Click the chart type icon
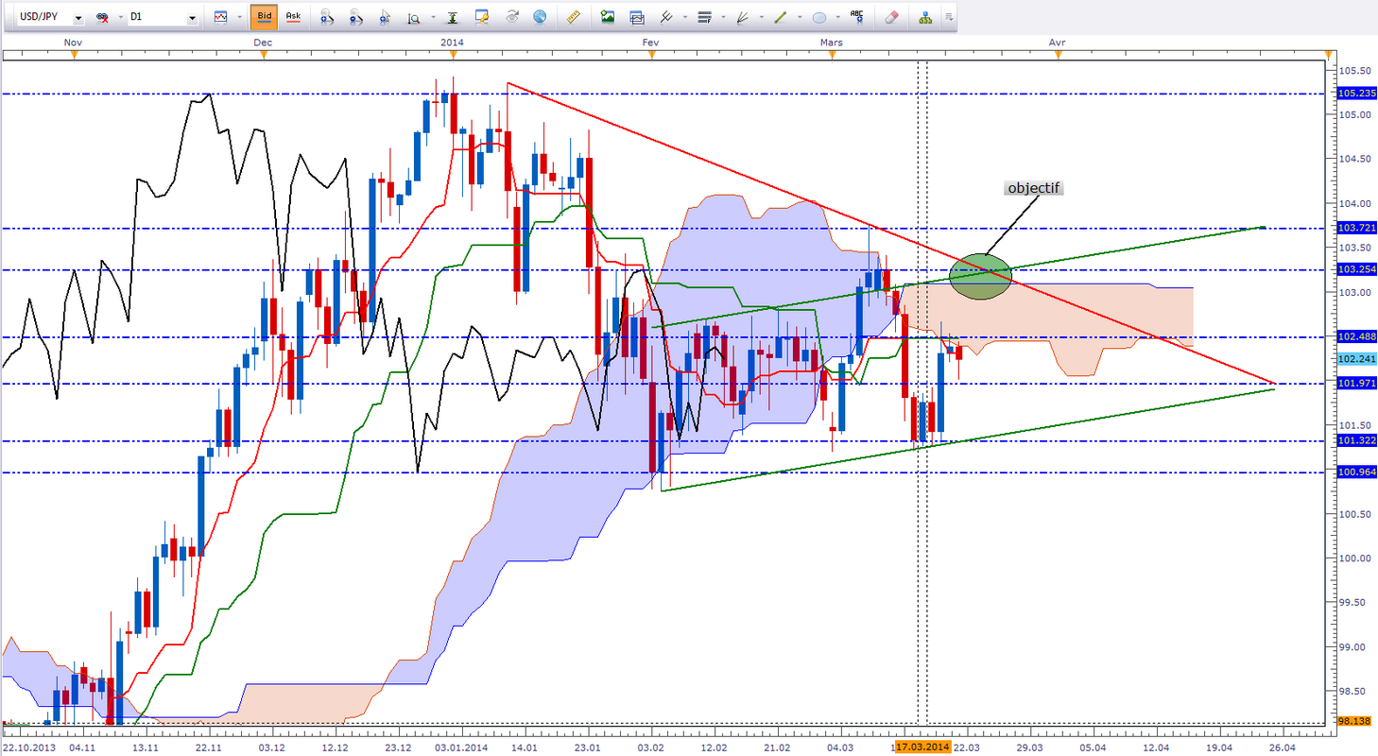 point(221,17)
